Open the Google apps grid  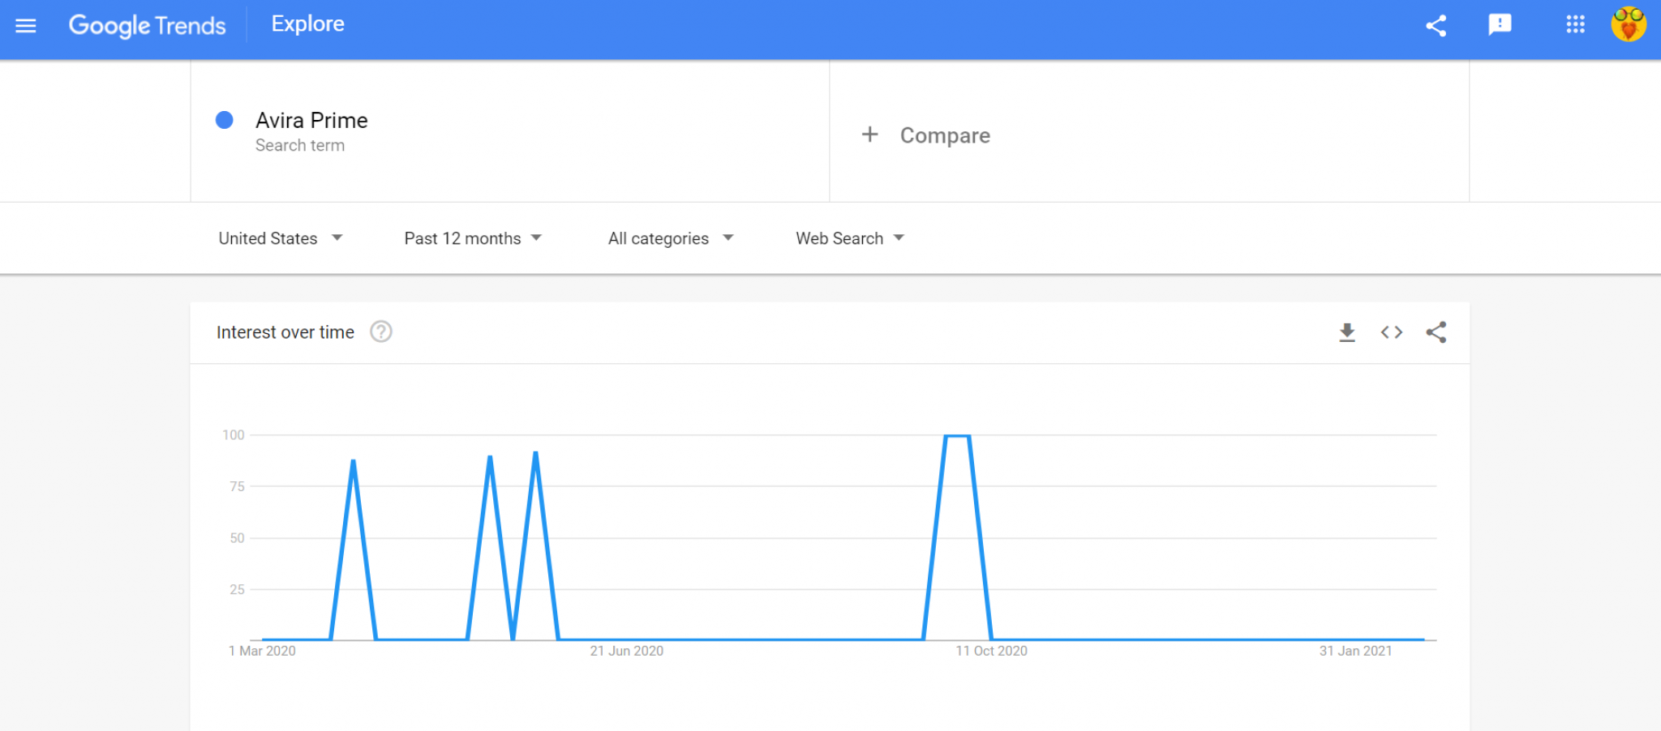tap(1575, 24)
